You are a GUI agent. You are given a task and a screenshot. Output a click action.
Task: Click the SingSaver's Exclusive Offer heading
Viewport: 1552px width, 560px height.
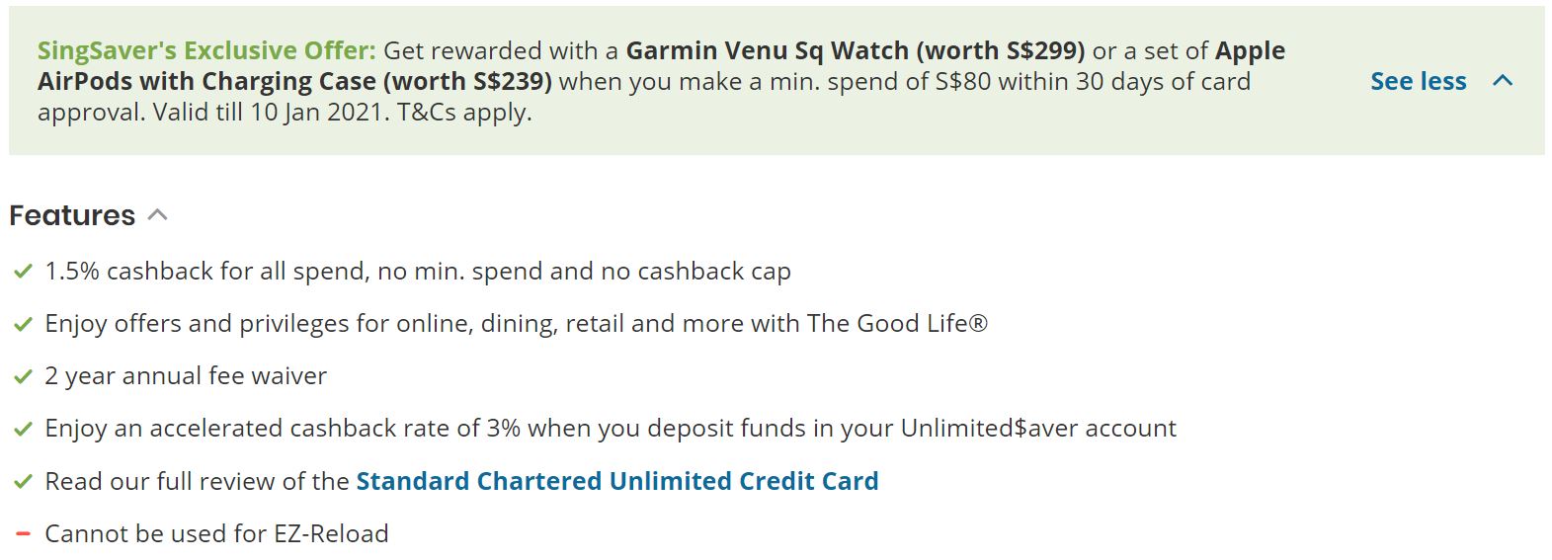206,50
